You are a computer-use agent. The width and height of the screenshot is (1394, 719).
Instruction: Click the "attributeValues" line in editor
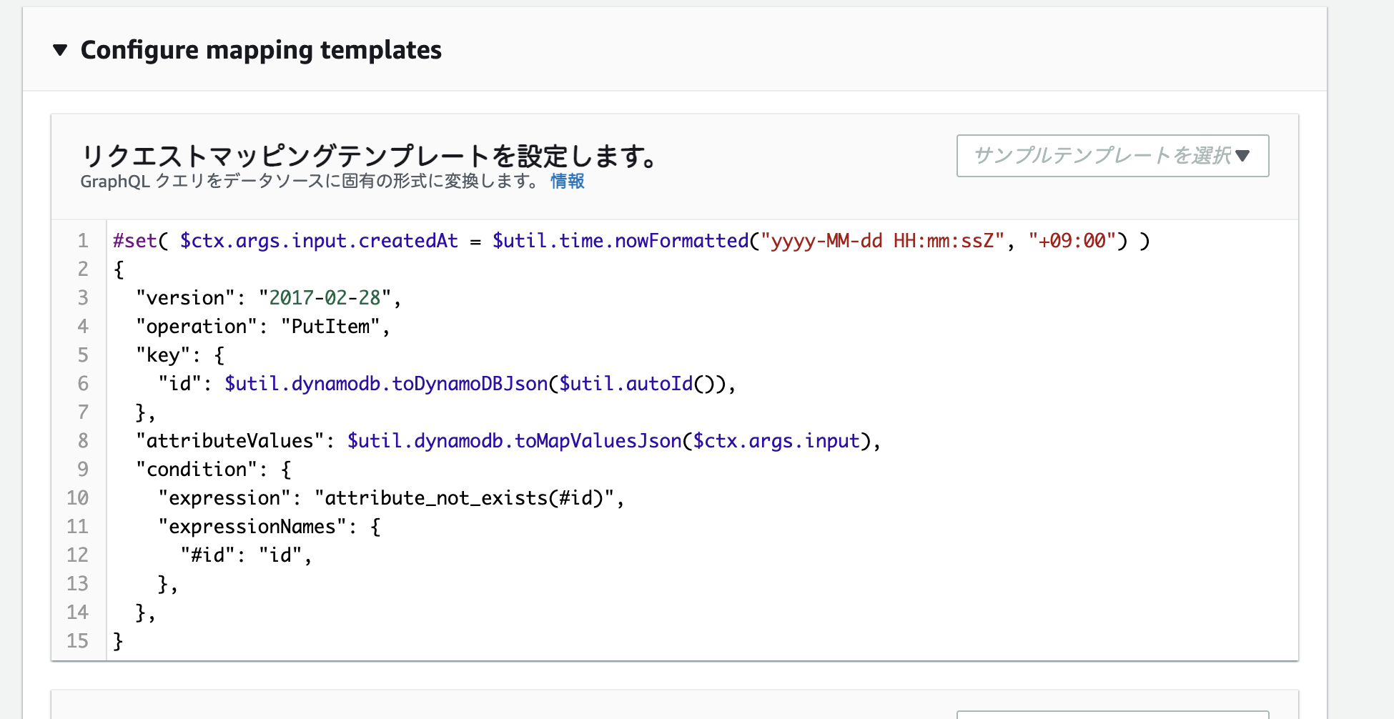coord(508,441)
